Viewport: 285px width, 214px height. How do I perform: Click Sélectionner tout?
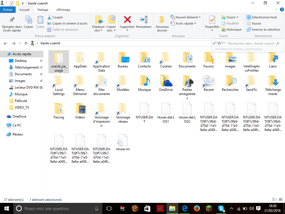[x=262, y=17]
